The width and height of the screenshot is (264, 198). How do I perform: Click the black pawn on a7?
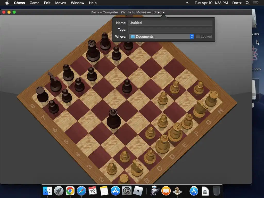tap(54, 107)
